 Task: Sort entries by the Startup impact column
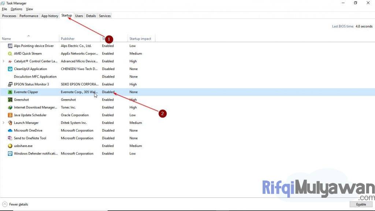(x=141, y=38)
